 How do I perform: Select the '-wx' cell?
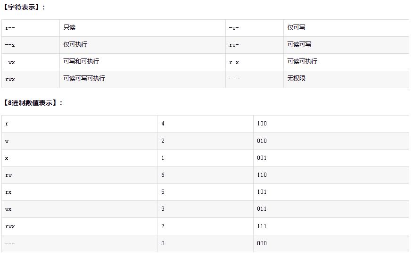[10, 62]
